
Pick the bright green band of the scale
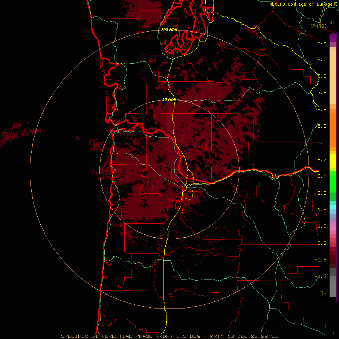pos(333,182)
